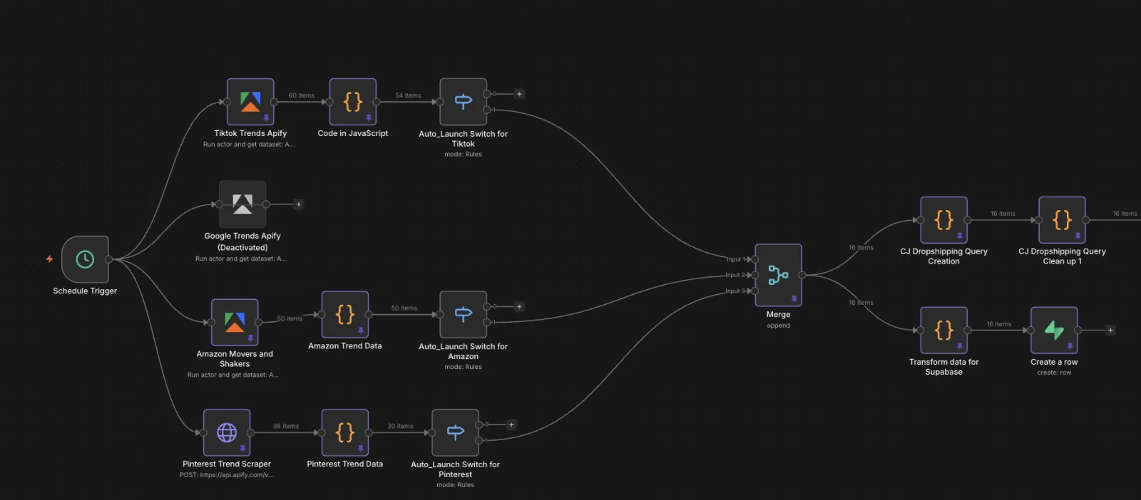
Task: Select Auto_Launch Switch for Amazon node
Action: 464,314
